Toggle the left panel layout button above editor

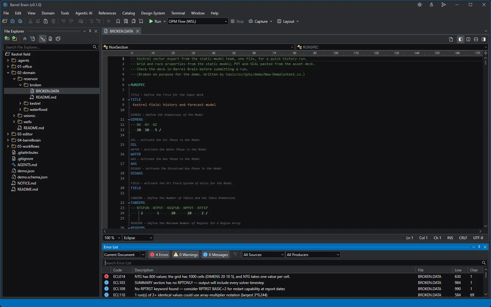point(461,39)
